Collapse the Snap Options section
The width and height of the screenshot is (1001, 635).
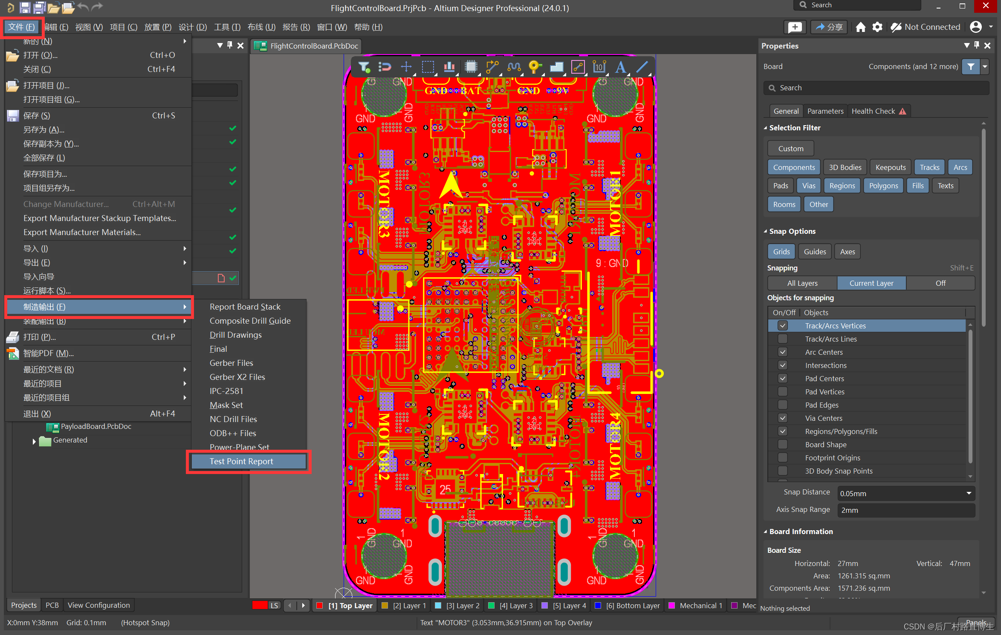pyautogui.click(x=765, y=231)
